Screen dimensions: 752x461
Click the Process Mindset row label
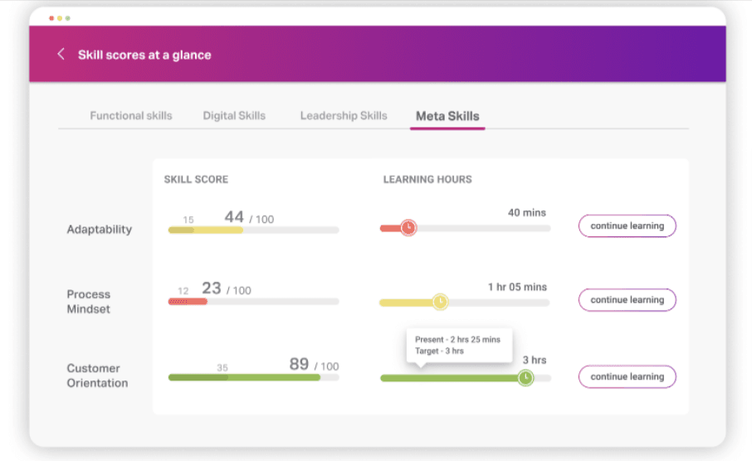click(x=89, y=302)
